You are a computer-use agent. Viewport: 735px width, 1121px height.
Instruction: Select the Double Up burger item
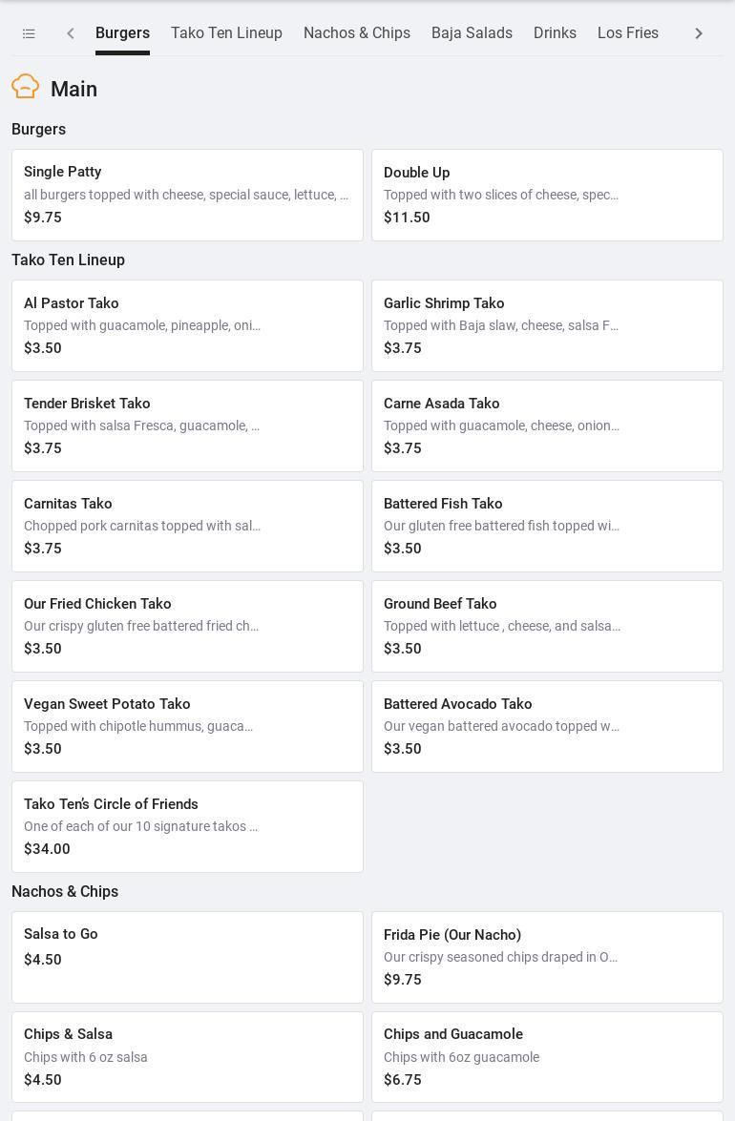547,195
